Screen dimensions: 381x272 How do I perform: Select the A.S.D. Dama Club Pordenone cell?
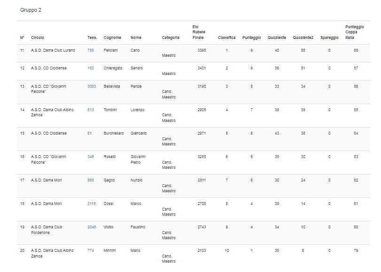[47, 230]
